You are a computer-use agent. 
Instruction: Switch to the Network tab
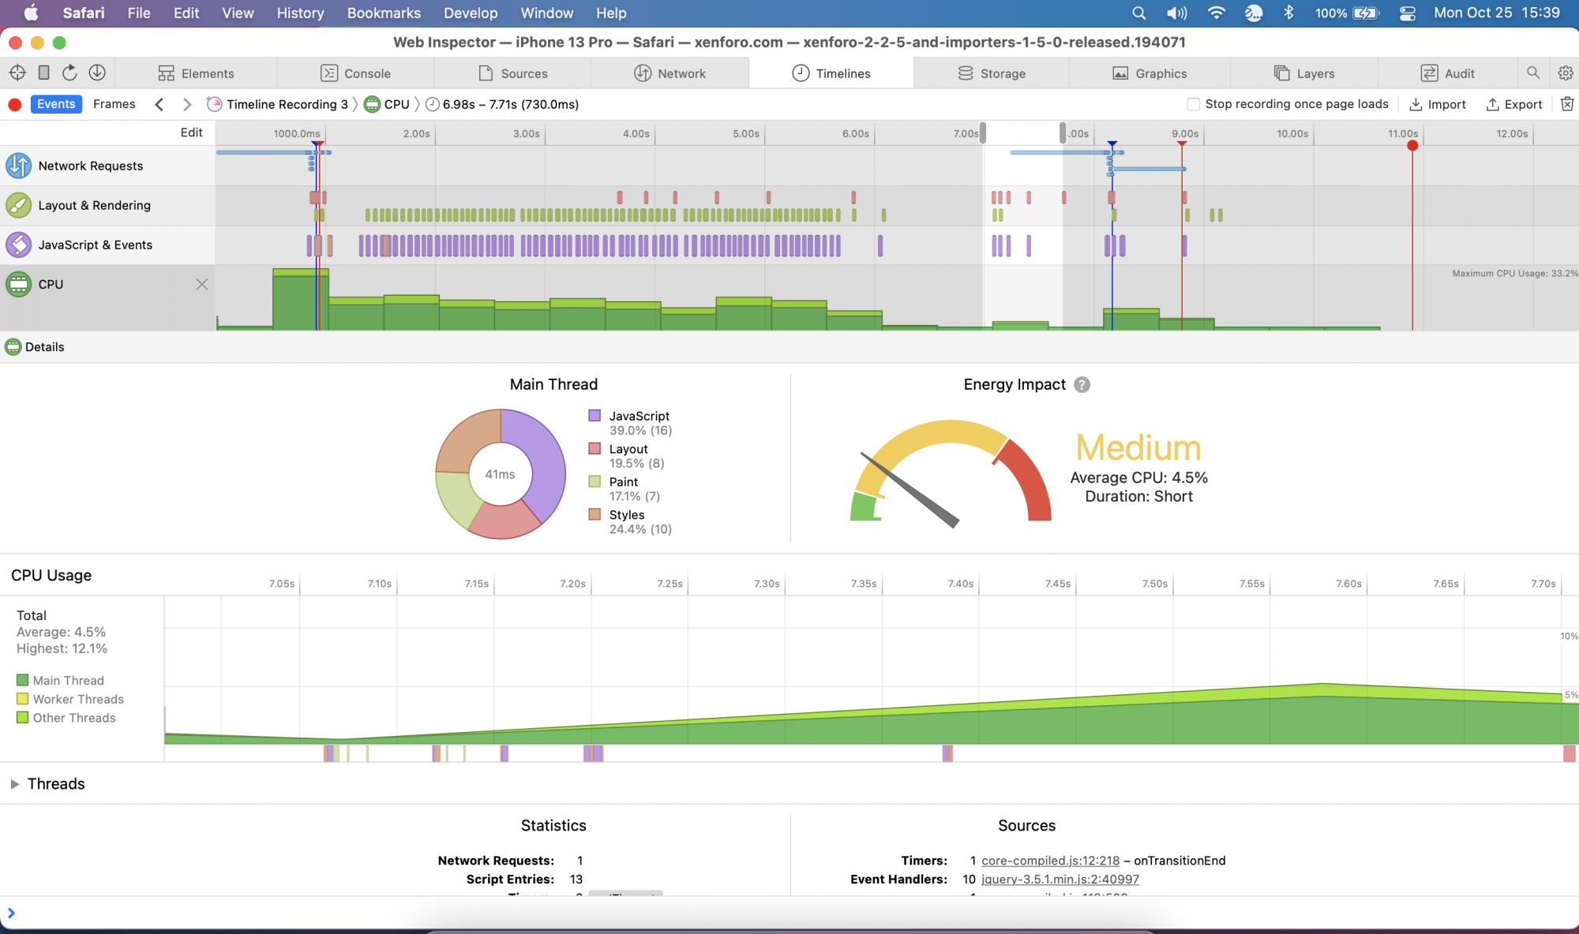[670, 73]
